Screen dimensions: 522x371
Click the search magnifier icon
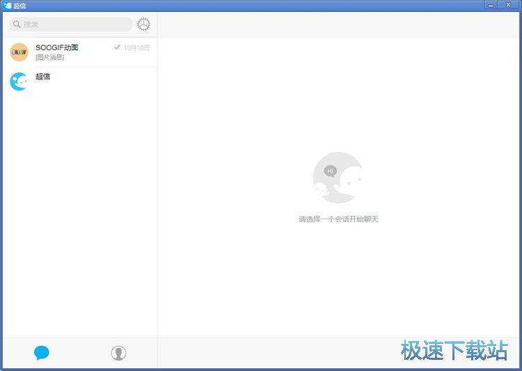pyautogui.click(x=17, y=24)
